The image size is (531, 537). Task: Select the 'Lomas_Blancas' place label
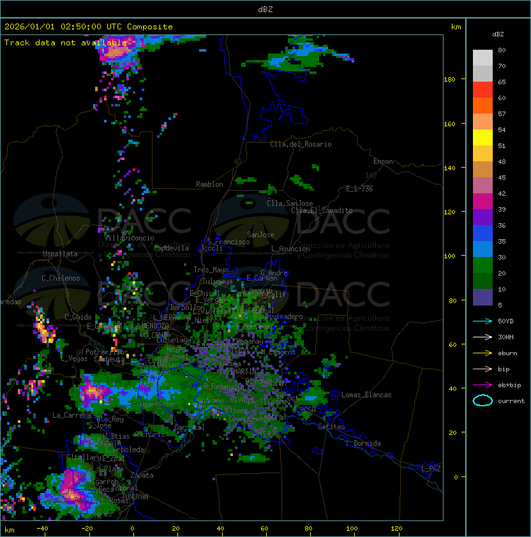point(366,395)
